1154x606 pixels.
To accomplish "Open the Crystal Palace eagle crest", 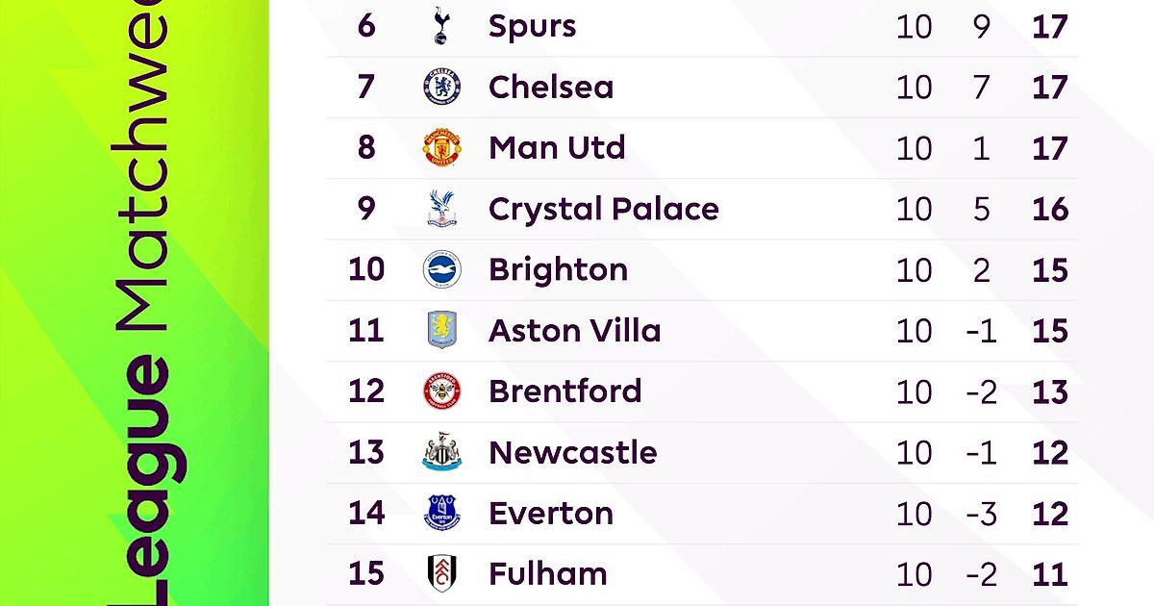I will point(442,209).
